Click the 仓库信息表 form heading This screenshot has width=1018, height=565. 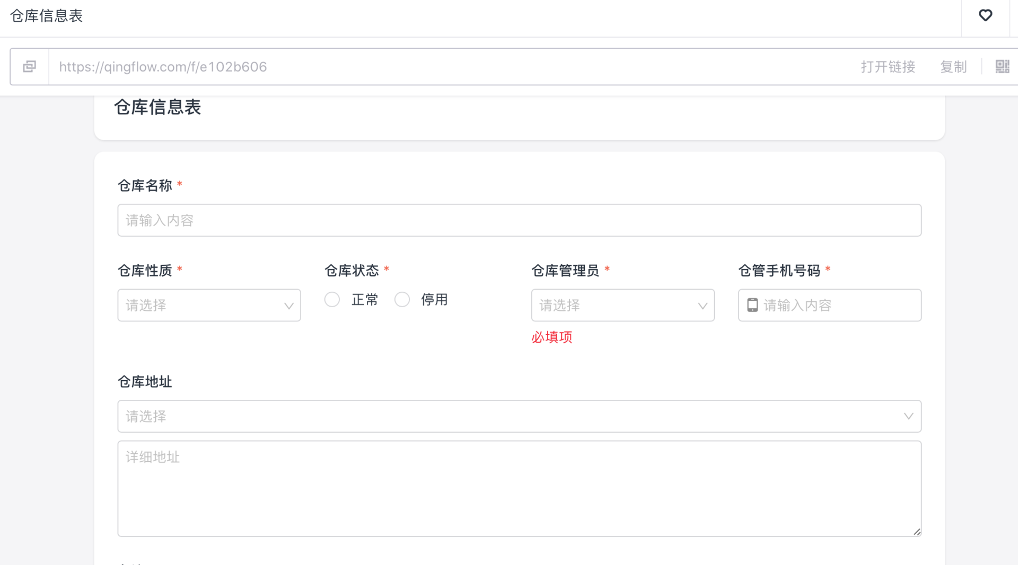(x=157, y=107)
